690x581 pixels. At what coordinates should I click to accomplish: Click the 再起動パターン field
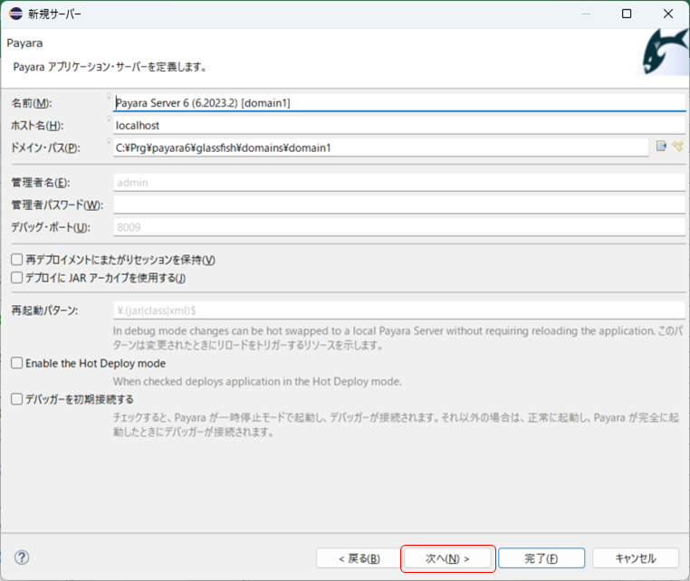click(399, 310)
